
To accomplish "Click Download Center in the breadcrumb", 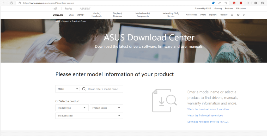I will [x=79, y=21].
